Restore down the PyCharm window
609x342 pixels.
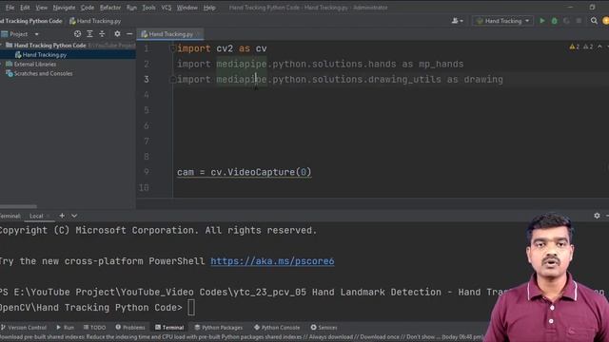(592, 8)
